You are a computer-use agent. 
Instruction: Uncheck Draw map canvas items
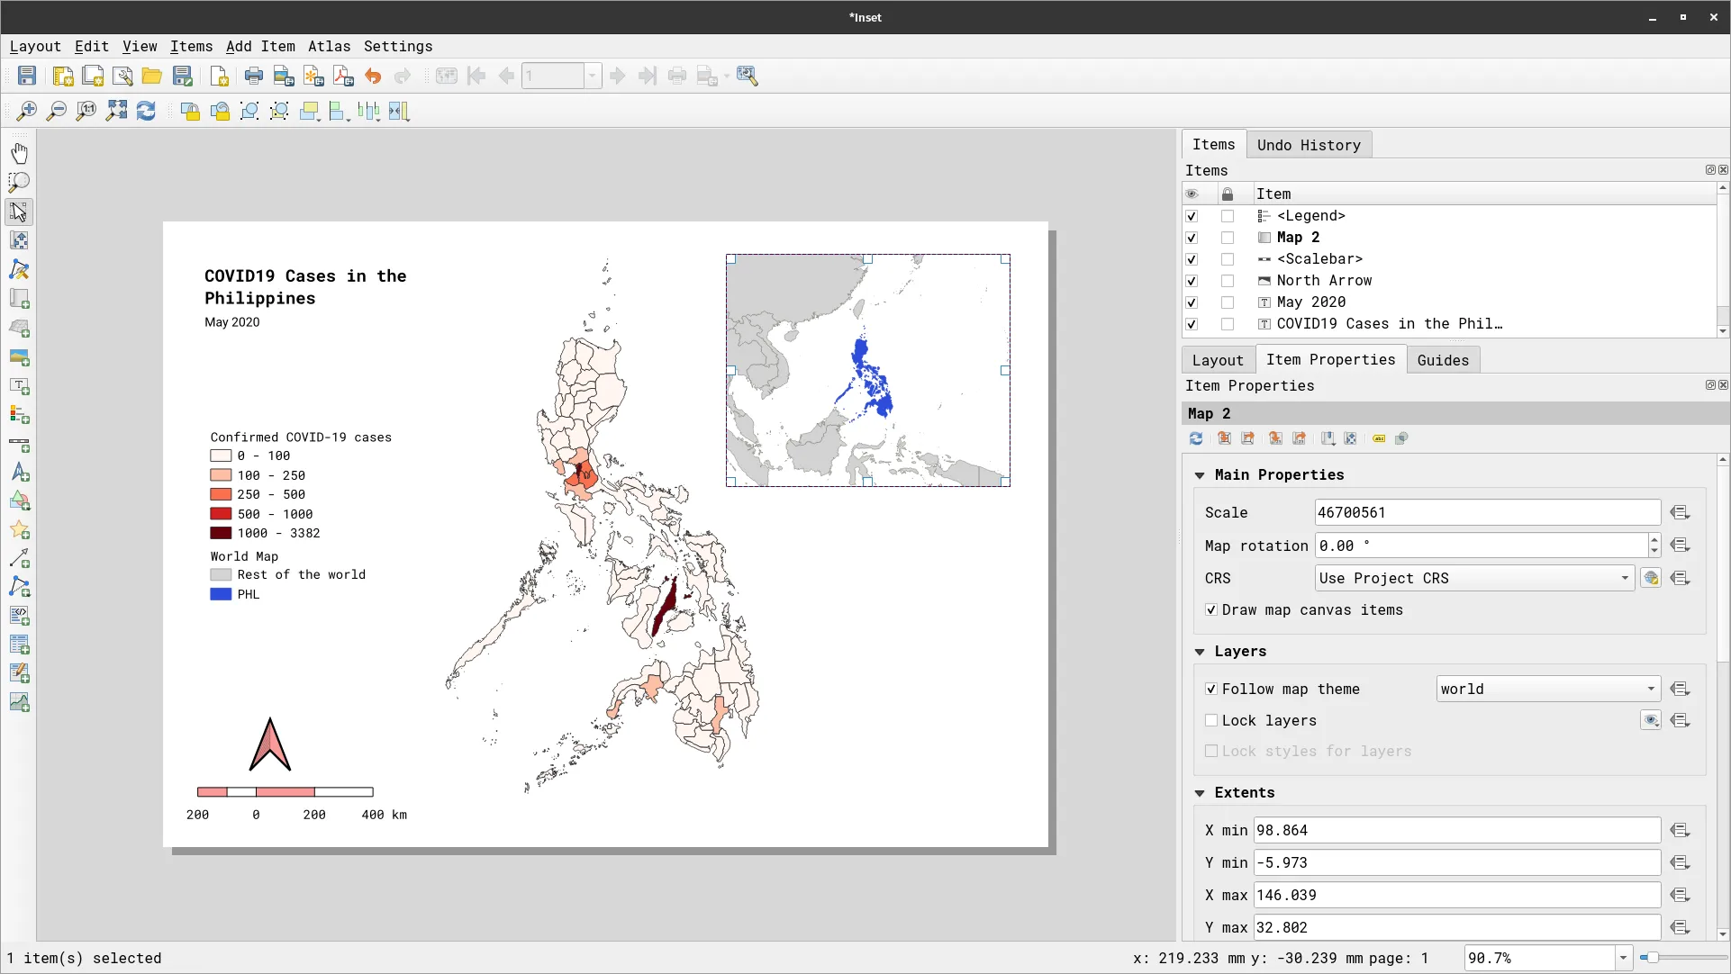click(1211, 610)
